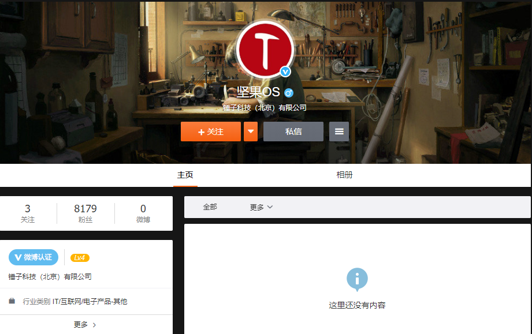The image size is (532, 334).
Task: Click the Lv4 level badge
Action: tap(80, 258)
